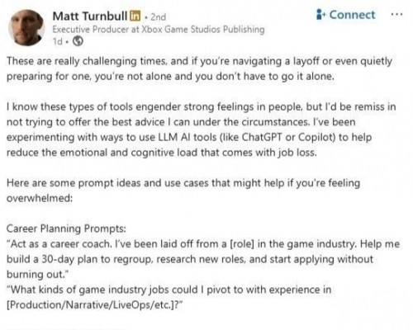This screenshot has height=330, width=413.
Task: Click the globe public-visibility icon
Action: [x=78, y=41]
